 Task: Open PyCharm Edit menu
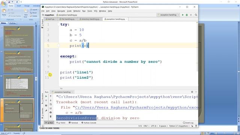[x=48, y=11]
